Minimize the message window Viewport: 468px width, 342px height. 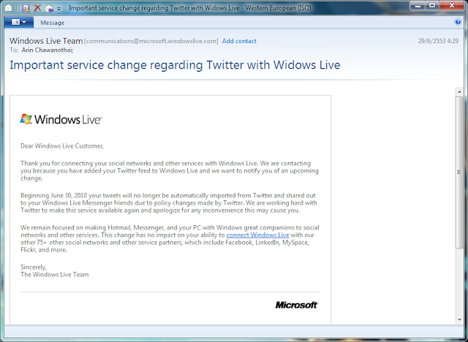[418, 6]
